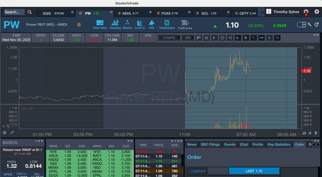Image resolution: width=322 pixels, height=177 pixels.
Task: Click the IND indicators icon
Action: coord(261,38)
